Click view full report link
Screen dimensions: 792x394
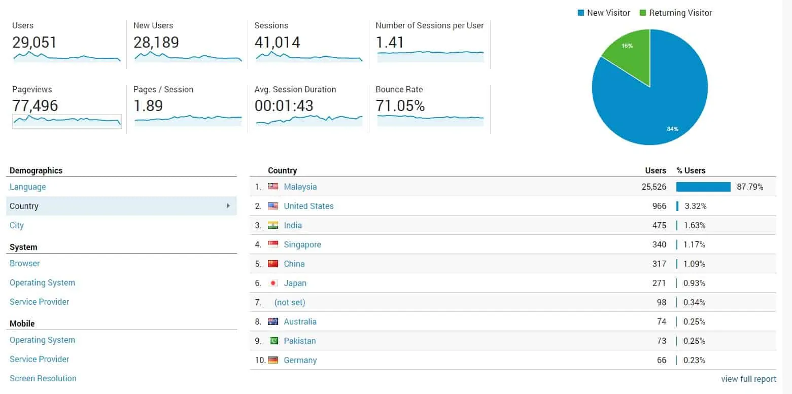coord(748,379)
